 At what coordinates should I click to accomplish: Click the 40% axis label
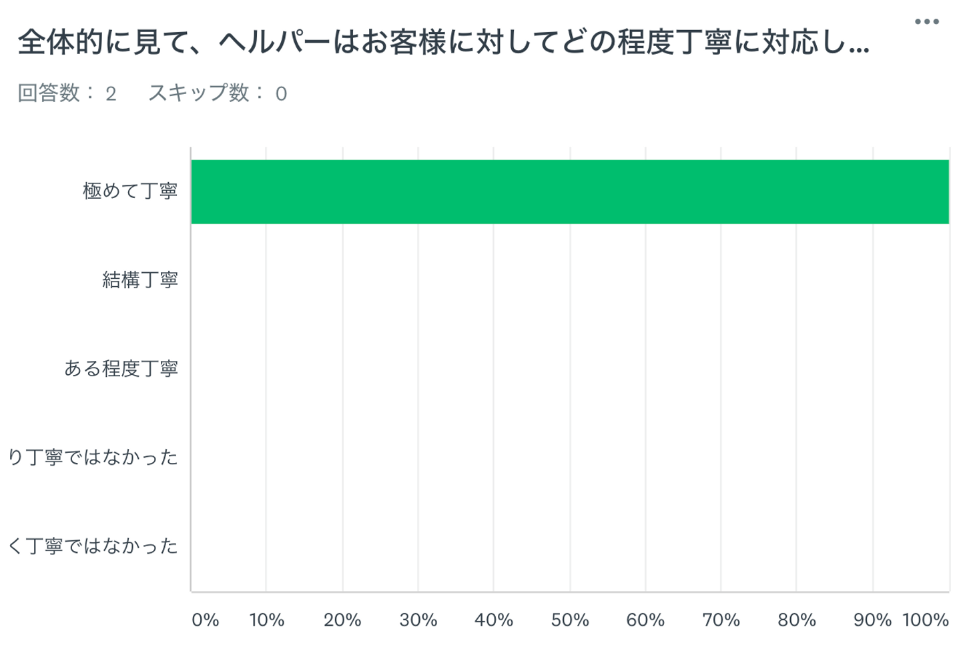click(x=494, y=620)
